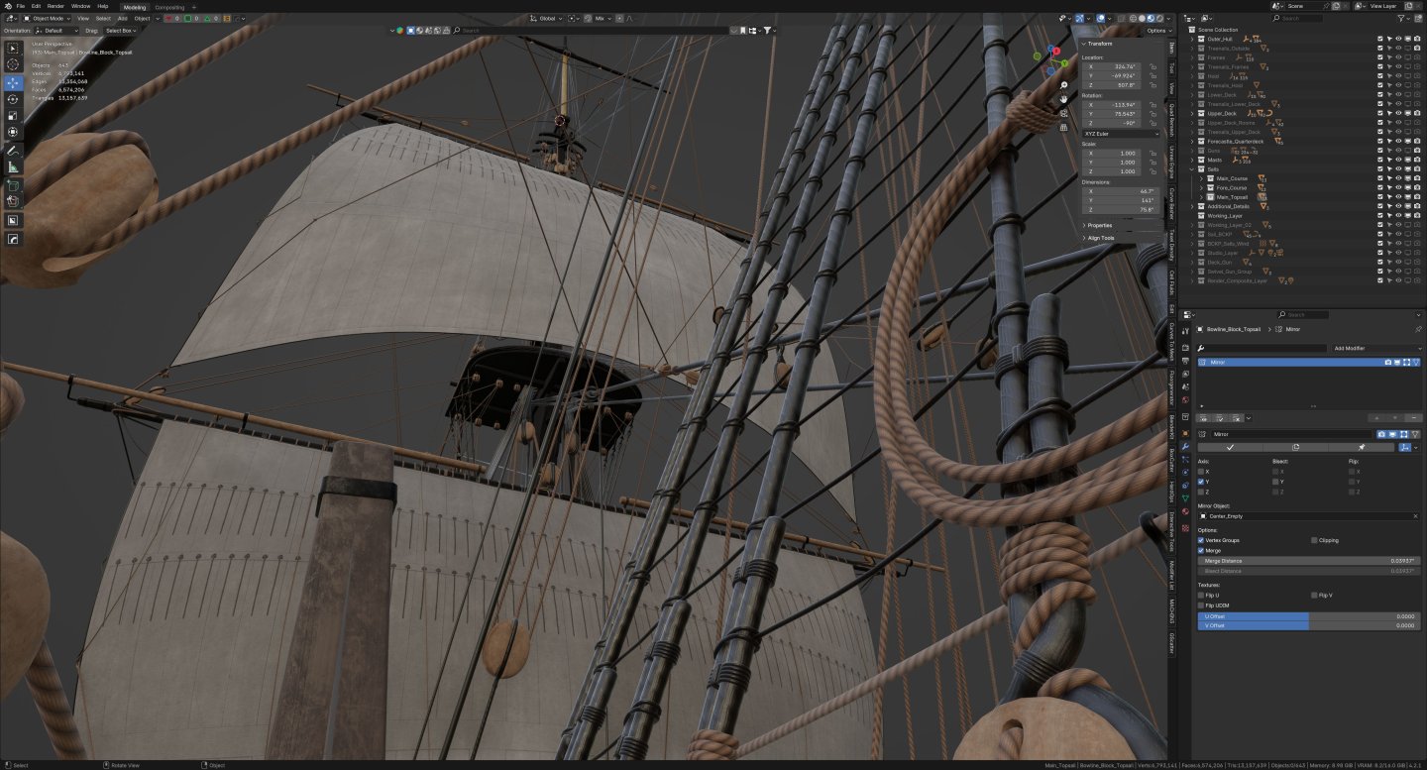This screenshot has height=770, width=1427.
Task: Collapse the Sails collection
Action: point(1193,169)
